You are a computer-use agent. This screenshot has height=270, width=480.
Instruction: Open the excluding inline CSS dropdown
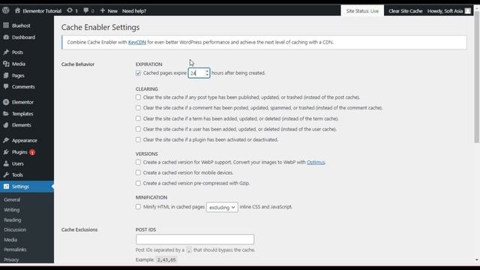(222, 207)
